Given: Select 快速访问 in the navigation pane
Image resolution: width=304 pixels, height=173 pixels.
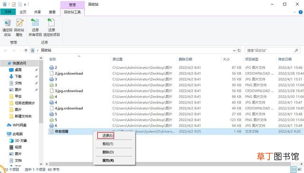Looking at the screenshot, I should coord(19,63).
